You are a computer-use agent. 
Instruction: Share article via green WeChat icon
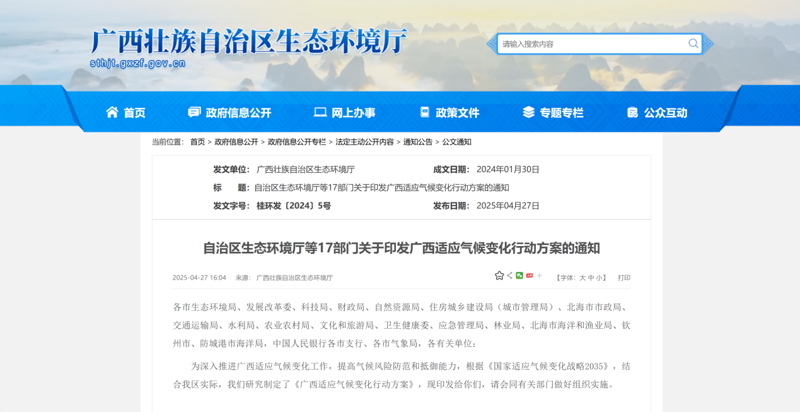(519, 276)
